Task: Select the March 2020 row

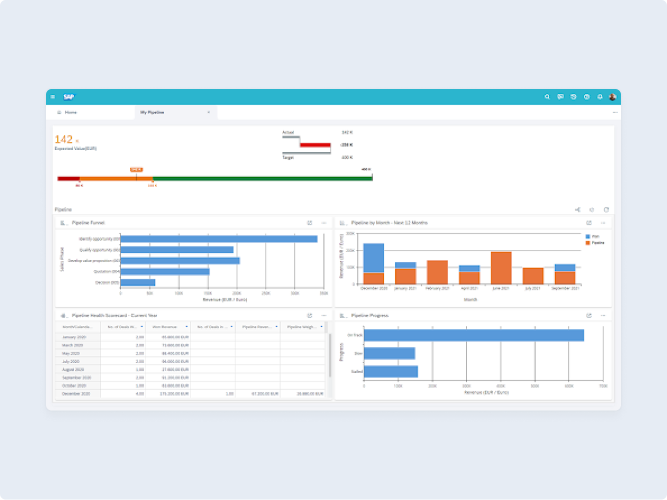Action: click(x=191, y=345)
